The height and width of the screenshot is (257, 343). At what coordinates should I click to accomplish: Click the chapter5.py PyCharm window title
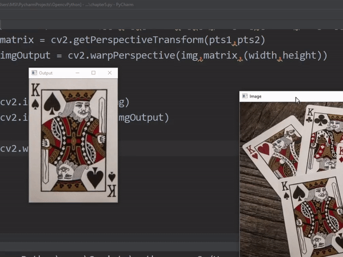67,5
